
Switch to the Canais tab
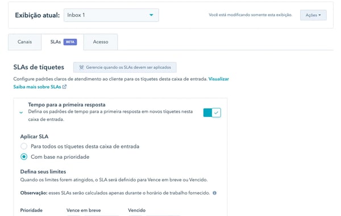(x=24, y=42)
